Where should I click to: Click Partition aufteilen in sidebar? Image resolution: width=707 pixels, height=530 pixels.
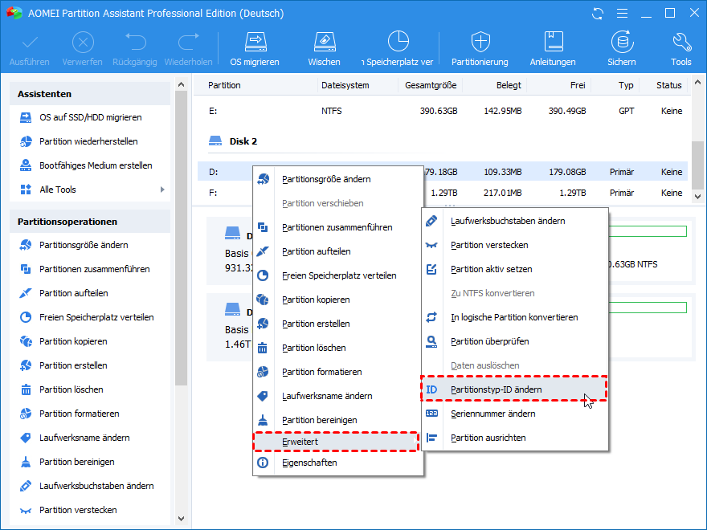73,293
